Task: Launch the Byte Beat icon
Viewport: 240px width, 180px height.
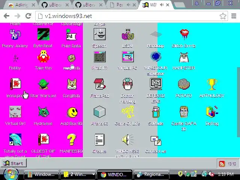Action: pos(43,34)
